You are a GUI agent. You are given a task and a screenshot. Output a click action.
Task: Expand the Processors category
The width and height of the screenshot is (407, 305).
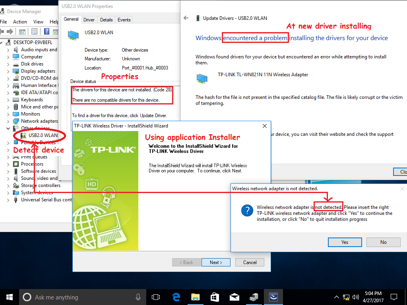click(x=8, y=164)
